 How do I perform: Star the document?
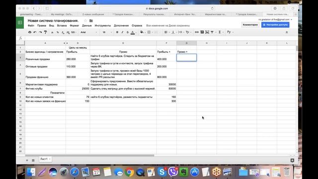pos(85,21)
